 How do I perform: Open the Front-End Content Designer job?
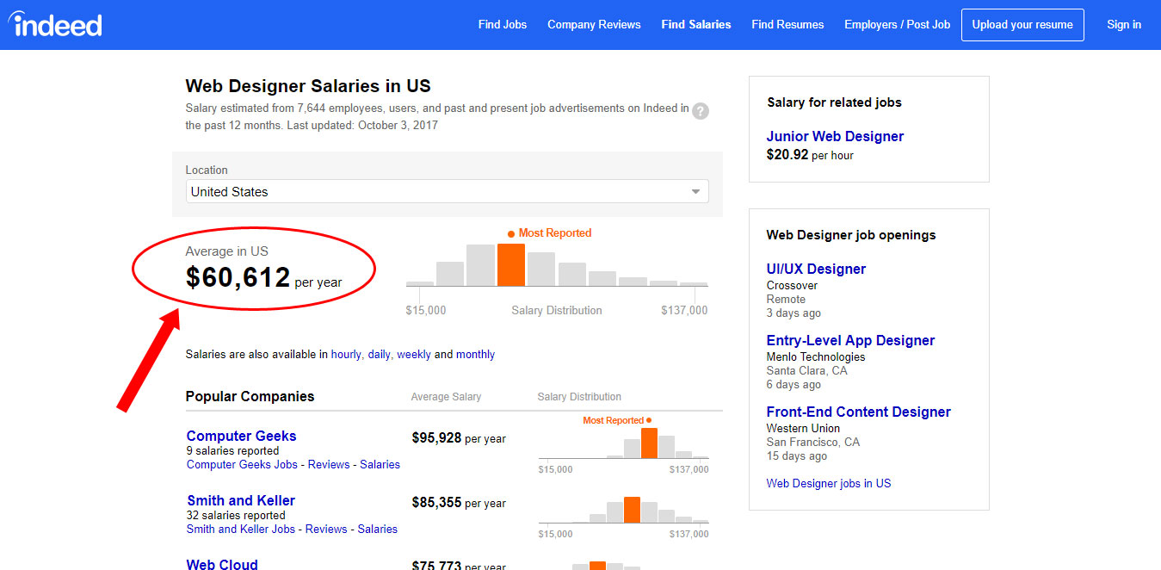[858, 412]
